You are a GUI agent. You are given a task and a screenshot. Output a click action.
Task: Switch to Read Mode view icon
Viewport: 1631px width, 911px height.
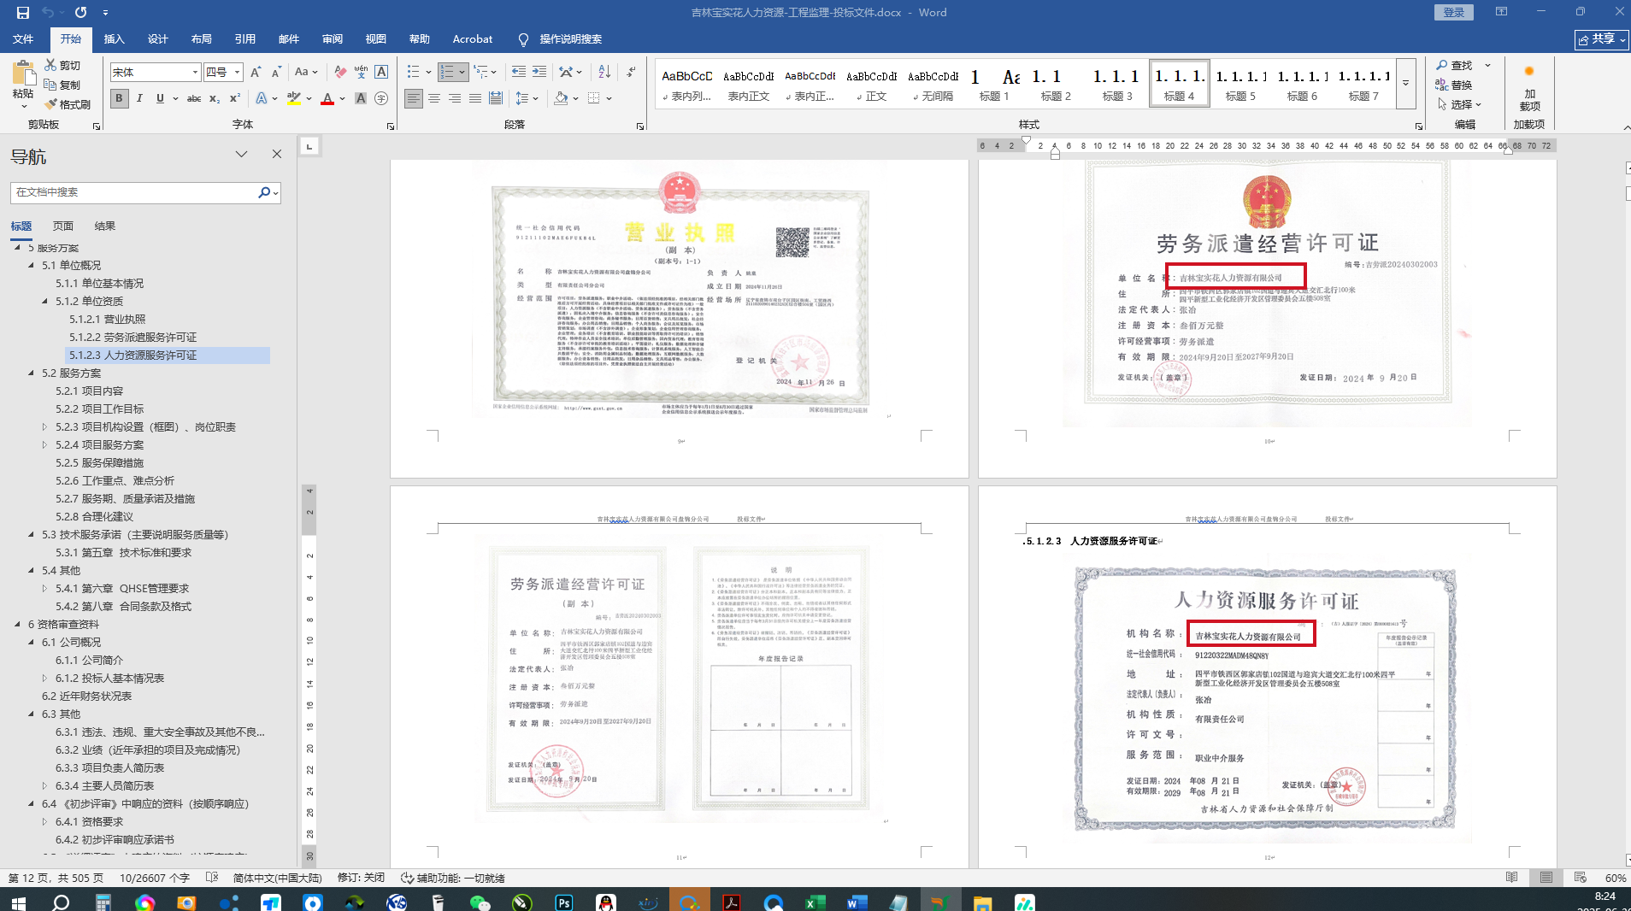(1512, 878)
